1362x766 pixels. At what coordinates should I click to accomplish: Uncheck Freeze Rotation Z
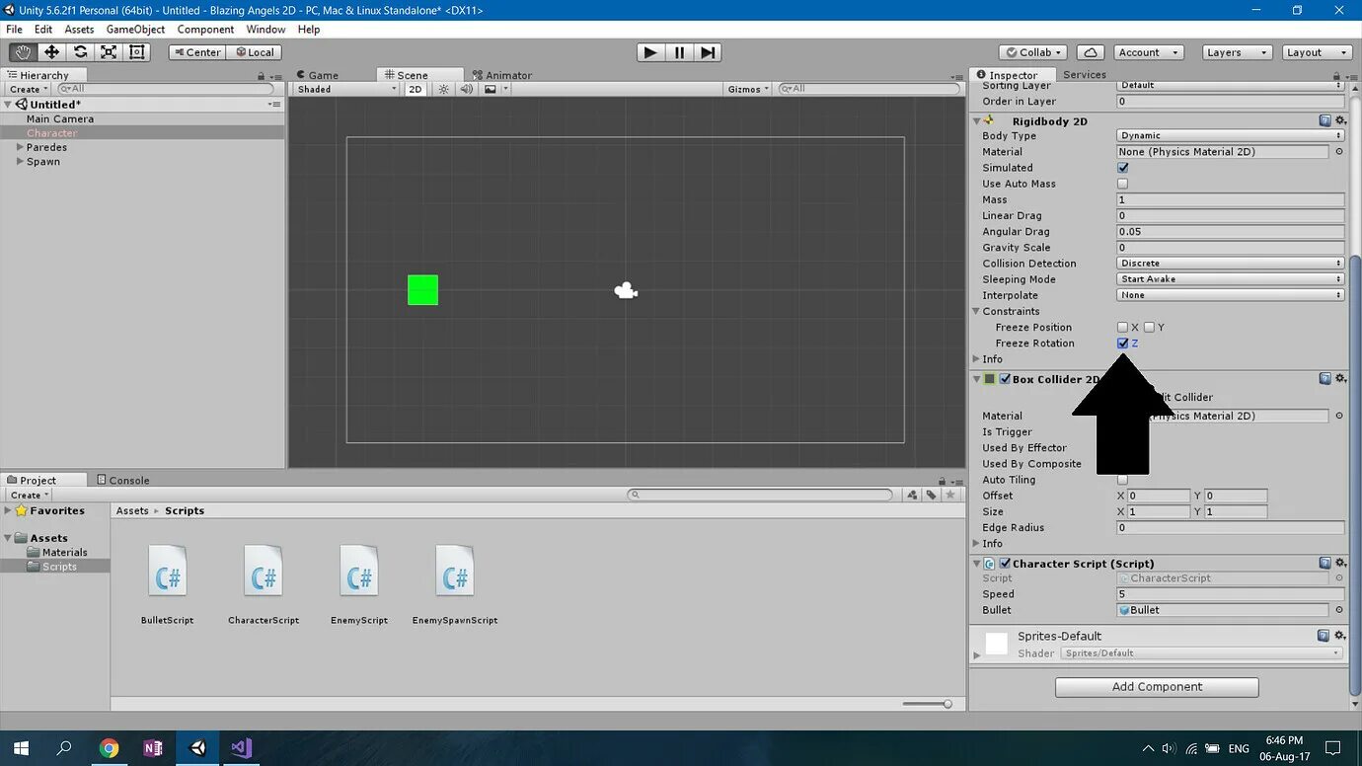pyautogui.click(x=1122, y=343)
